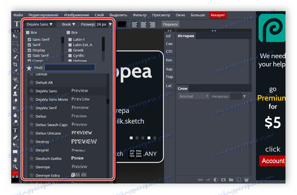Uncheck the Serif category checkbox
Screen dimensions: 297x195
pos(29,45)
